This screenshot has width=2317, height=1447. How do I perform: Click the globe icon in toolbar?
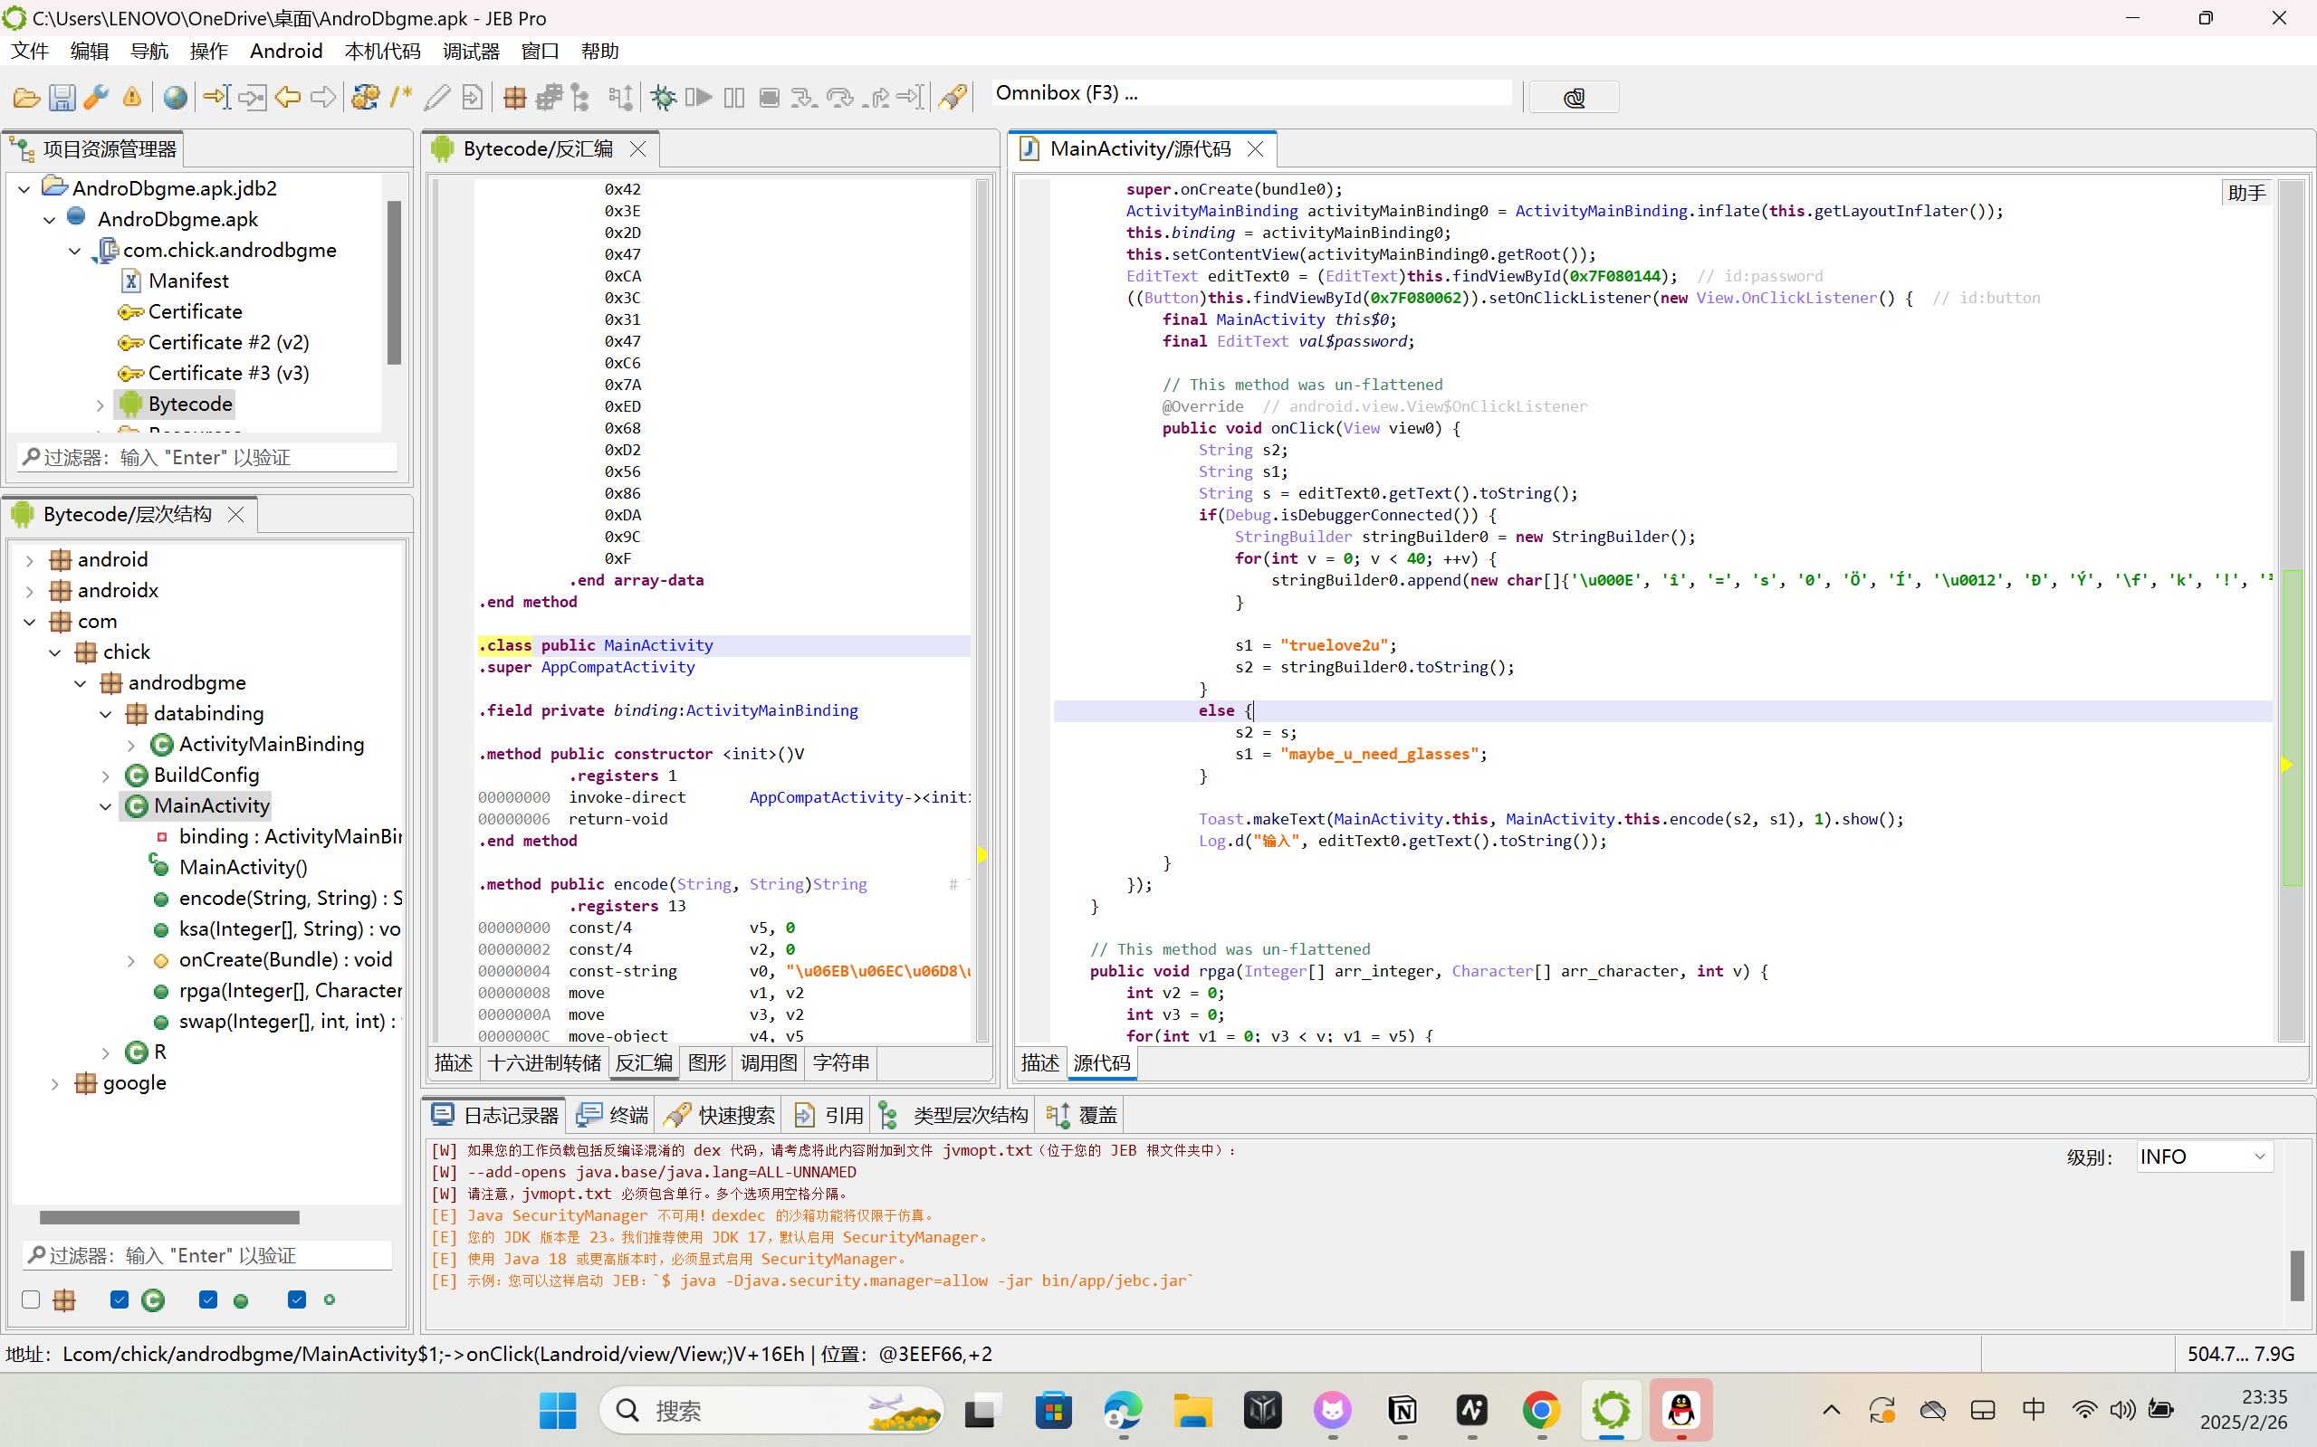pyautogui.click(x=176, y=97)
